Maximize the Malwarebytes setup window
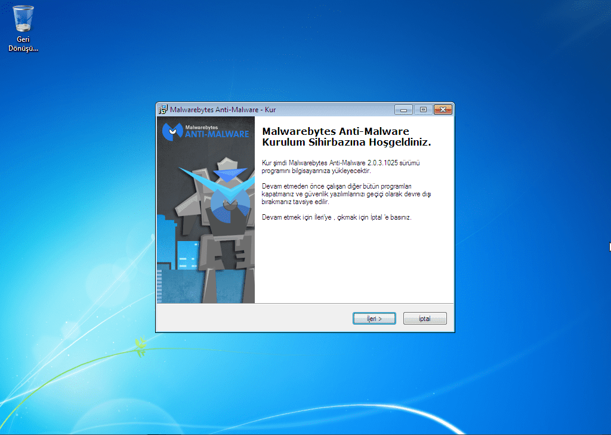Image resolution: width=611 pixels, height=435 pixels. [x=423, y=110]
